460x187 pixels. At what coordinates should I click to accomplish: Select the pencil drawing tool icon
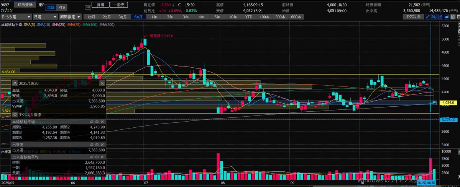[427, 17]
